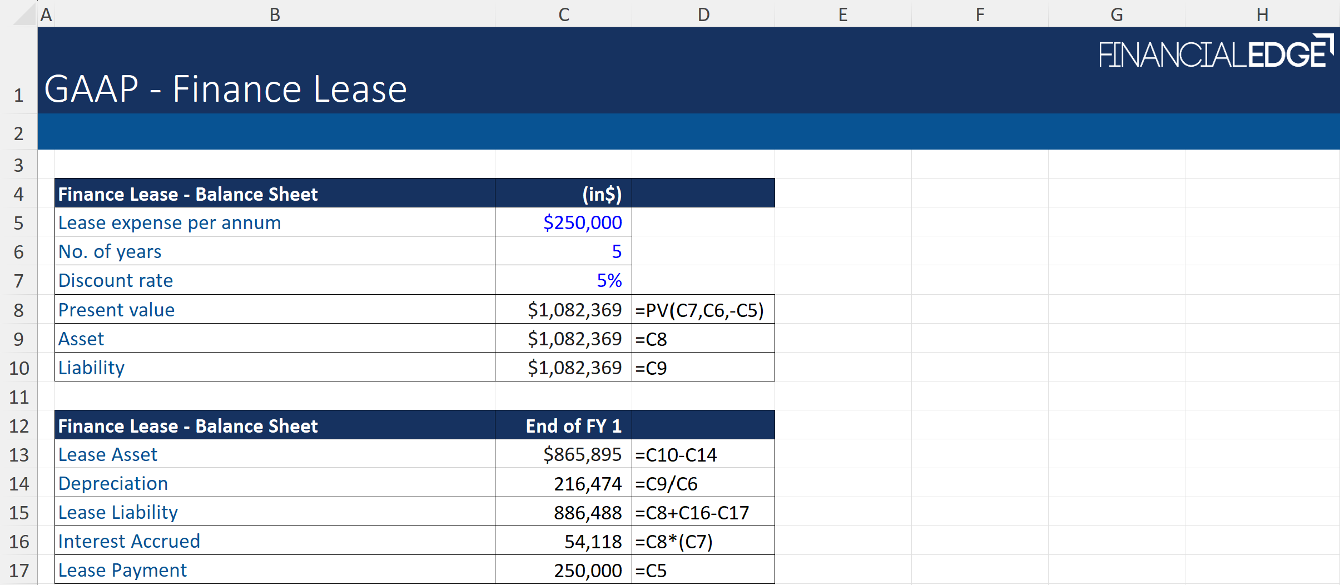Select column C header
The width and height of the screenshot is (1340, 585).
(x=563, y=14)
